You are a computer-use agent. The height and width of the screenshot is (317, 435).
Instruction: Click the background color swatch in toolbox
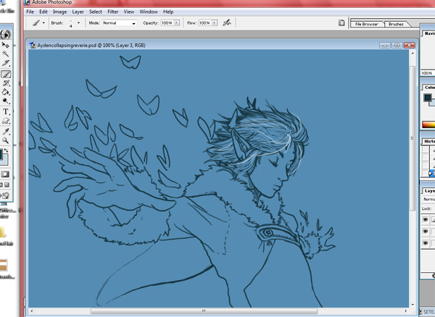pos(7,161)
